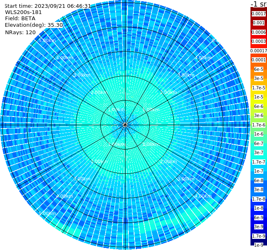Click the northwest '5.00km' range label
Image resolution: width=267 pixels, height=250 pixels.
pos(47,40)
